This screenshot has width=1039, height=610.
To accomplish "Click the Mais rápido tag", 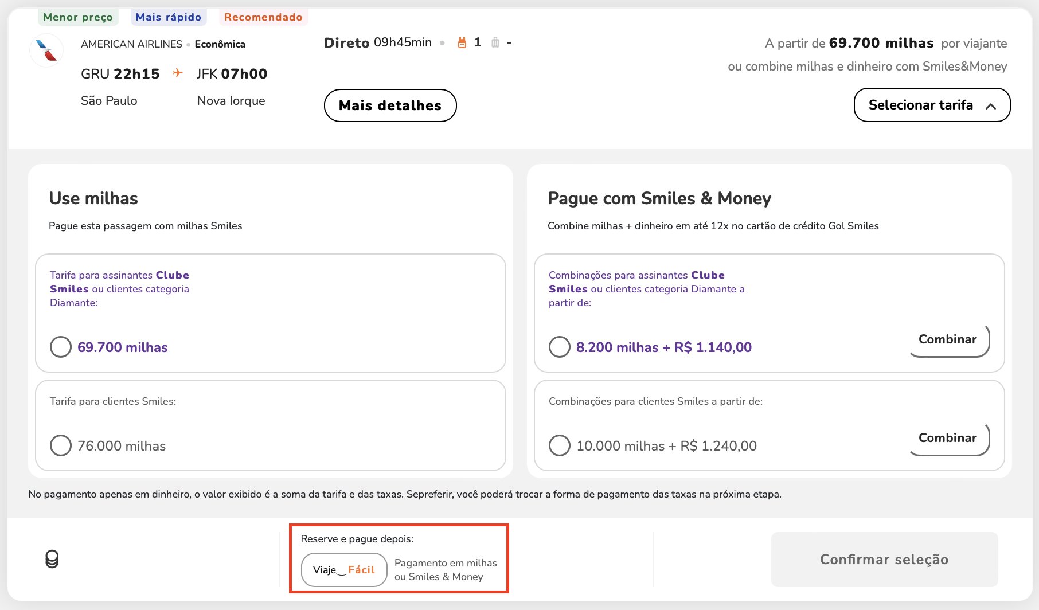I will (x=169, y=17).
